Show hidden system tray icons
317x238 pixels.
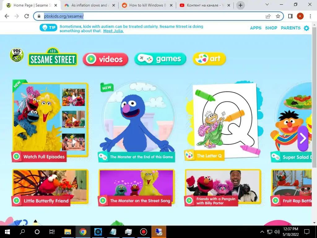(x=262, y=232)
